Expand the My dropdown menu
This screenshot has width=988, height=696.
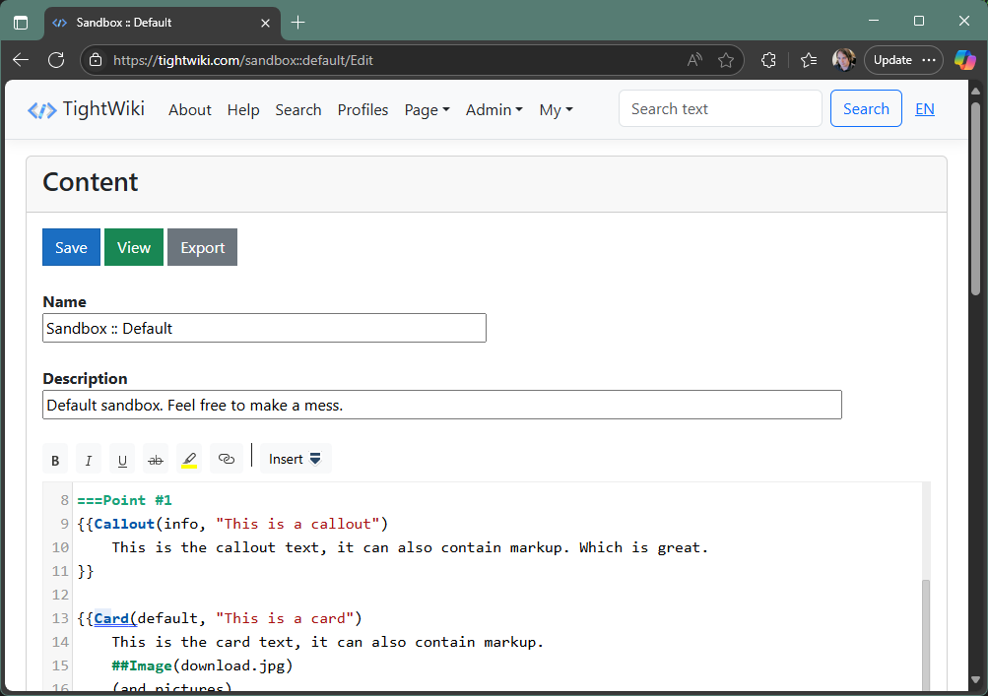click(x=556, y=109)
